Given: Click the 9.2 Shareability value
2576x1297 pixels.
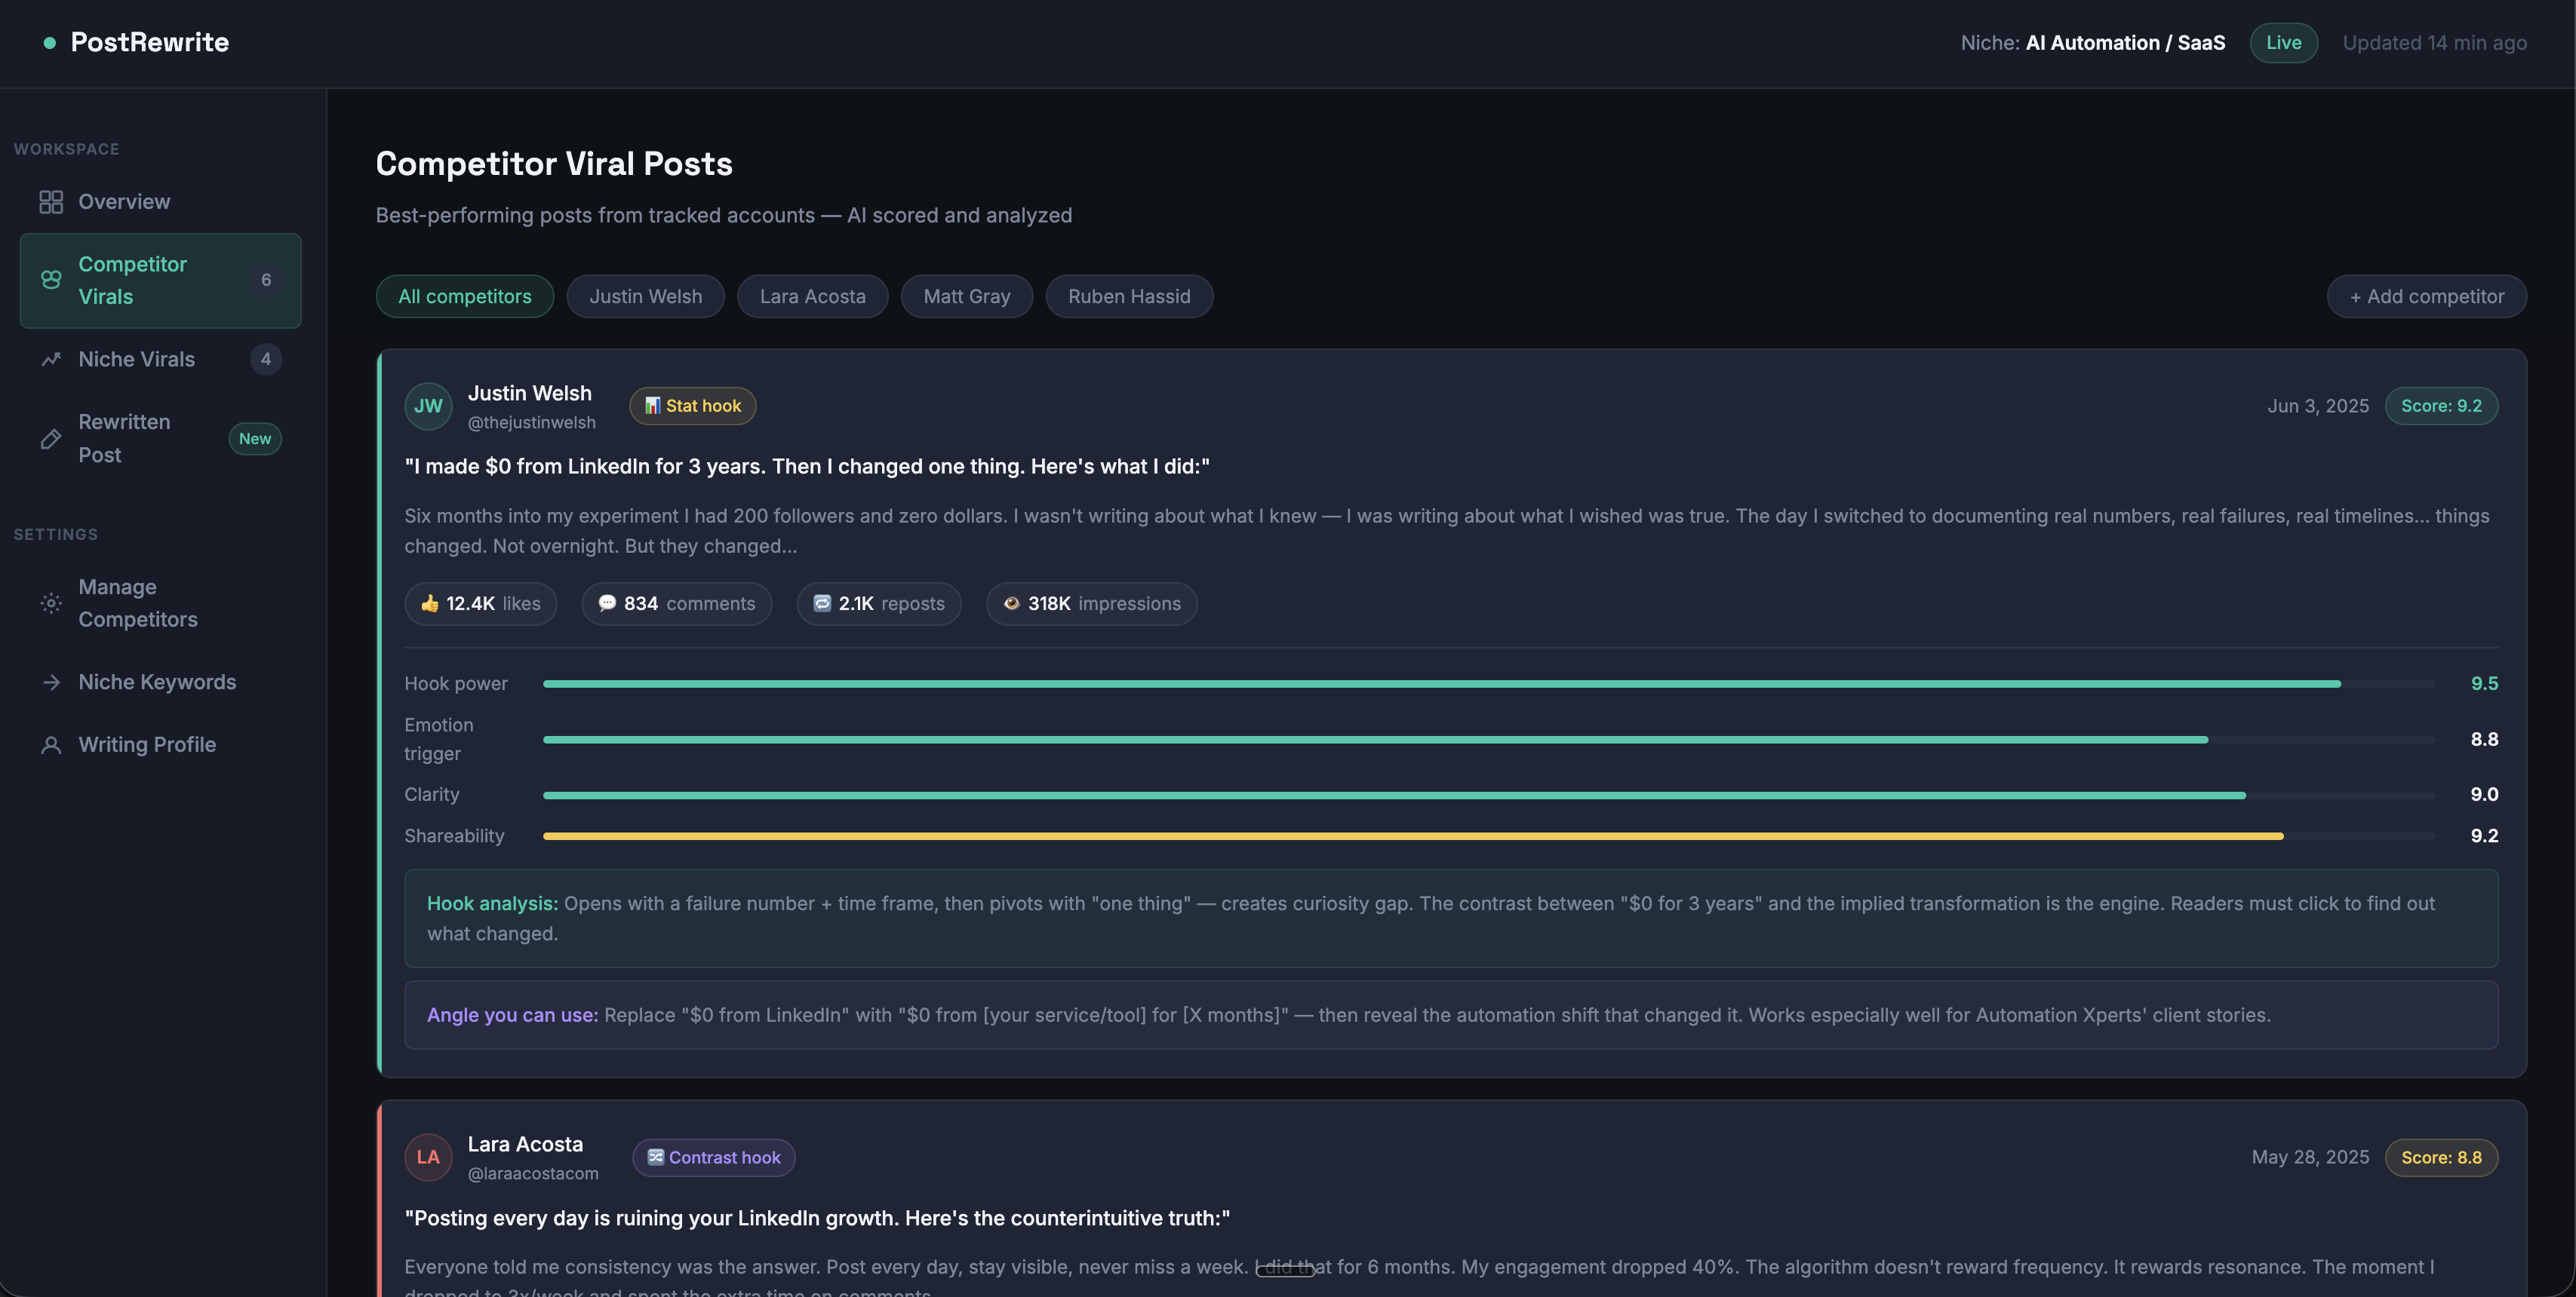Looking at the screenshot, I should coord(2484,836).
